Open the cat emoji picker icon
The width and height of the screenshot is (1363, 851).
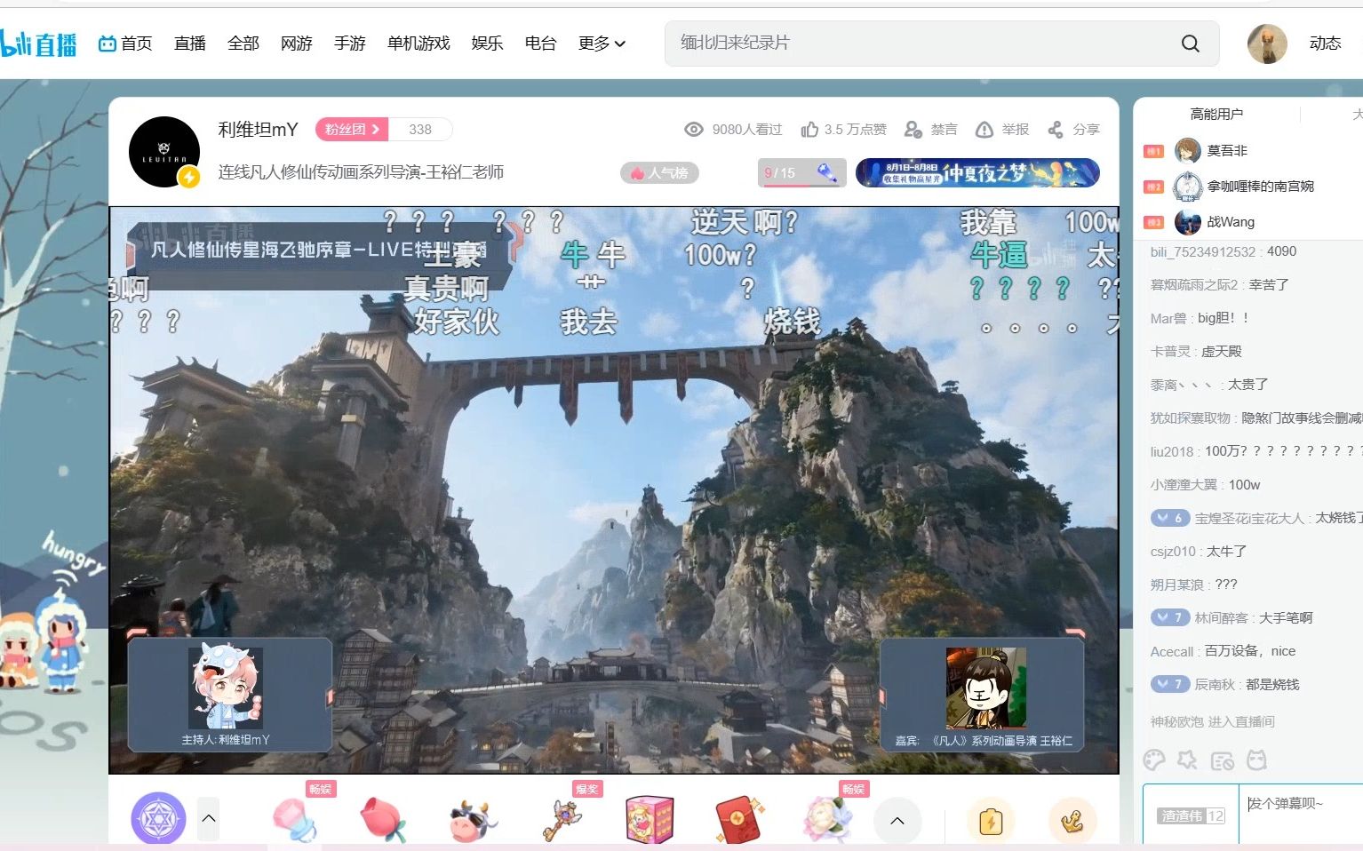click(1256, 760)
